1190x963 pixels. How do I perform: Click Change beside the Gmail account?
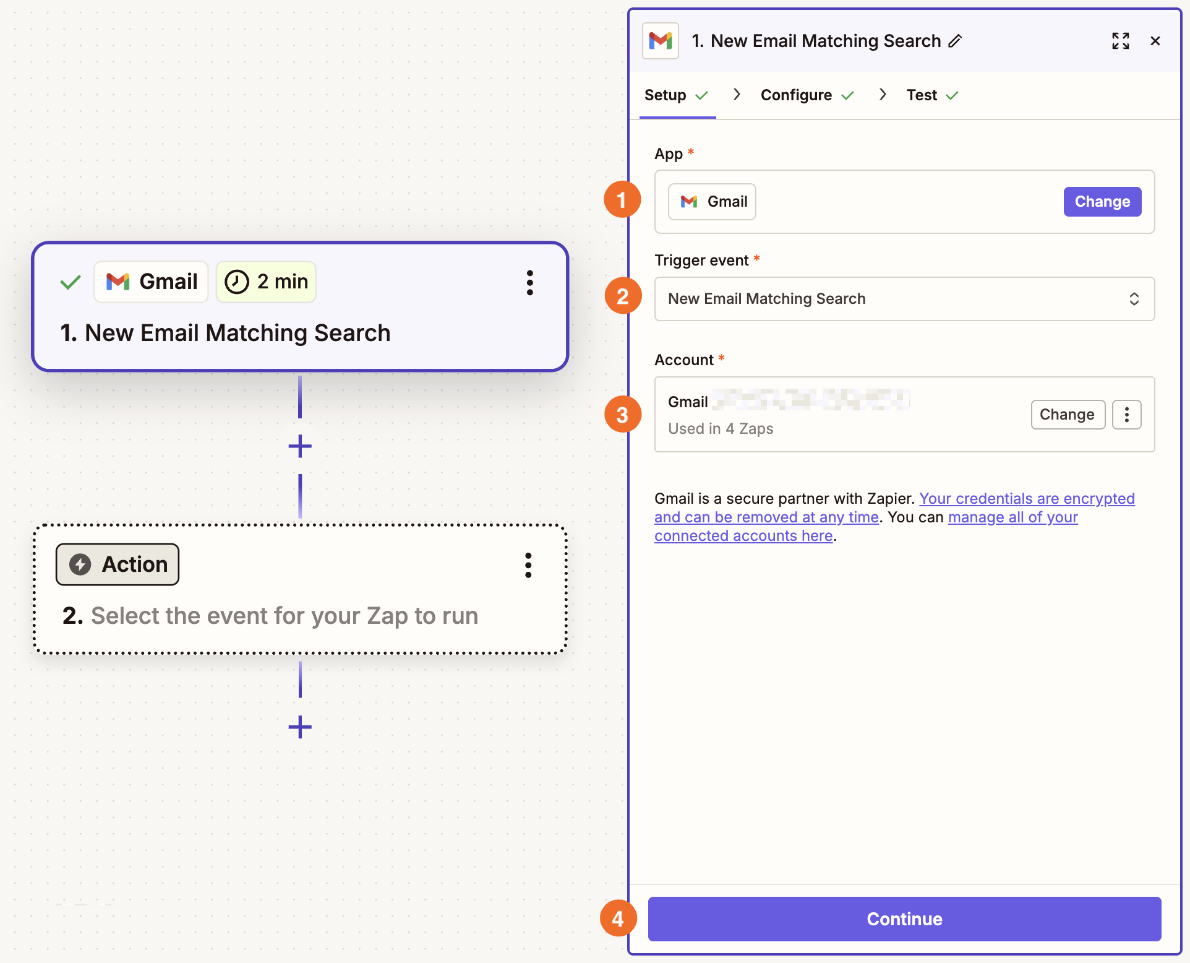(x=1068, y=414)
